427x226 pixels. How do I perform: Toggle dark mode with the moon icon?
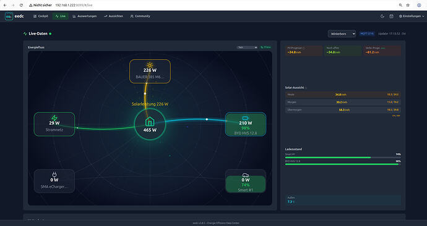pyautogui.click(x=382, y=16)
